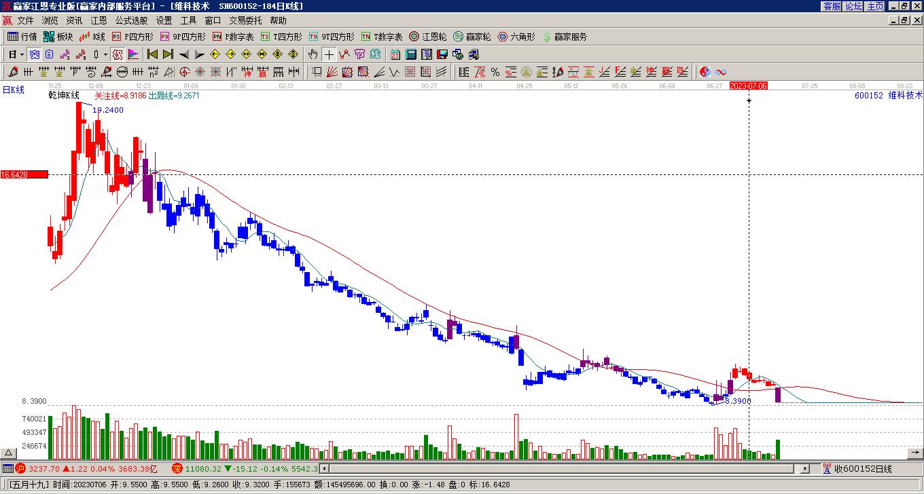Open the 文件 menu

(x=25, y=20)
